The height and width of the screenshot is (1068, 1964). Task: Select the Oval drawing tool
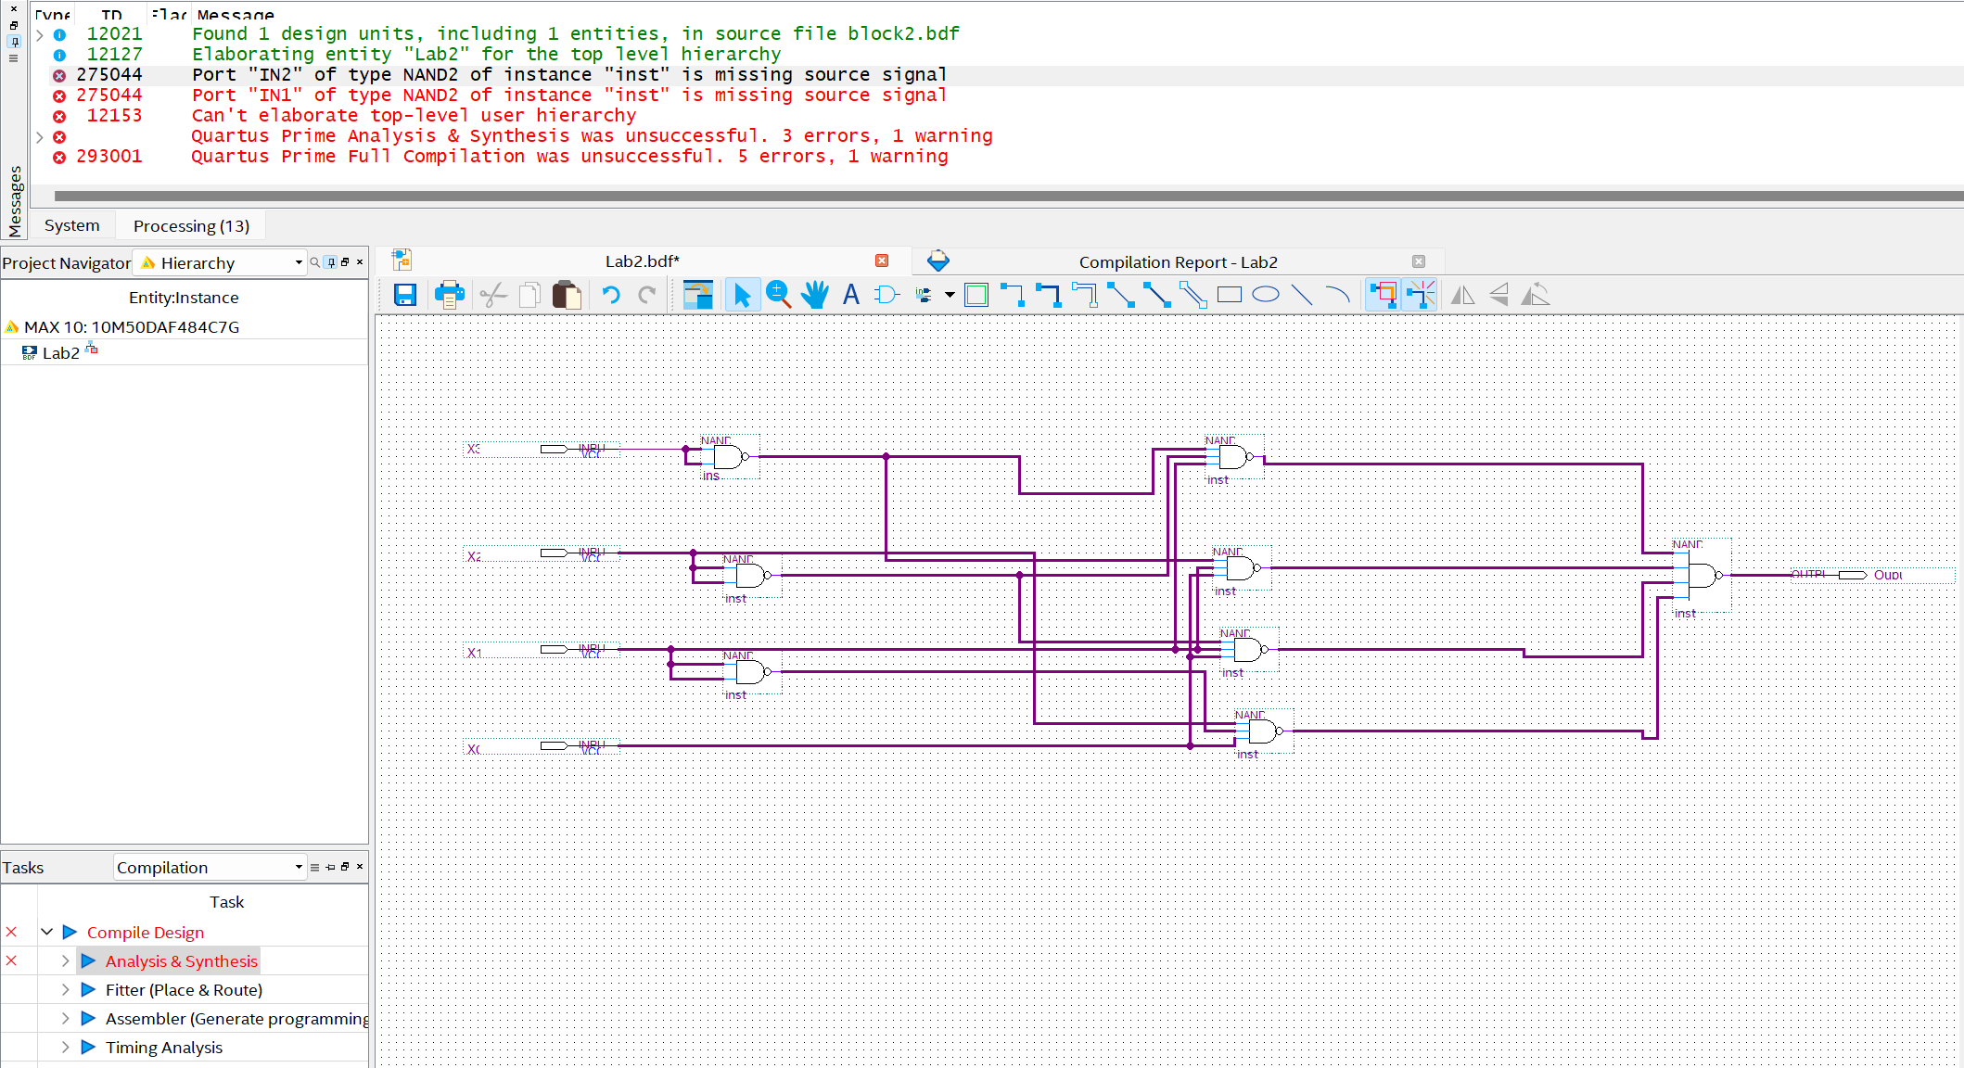[x=1265, y=296]
